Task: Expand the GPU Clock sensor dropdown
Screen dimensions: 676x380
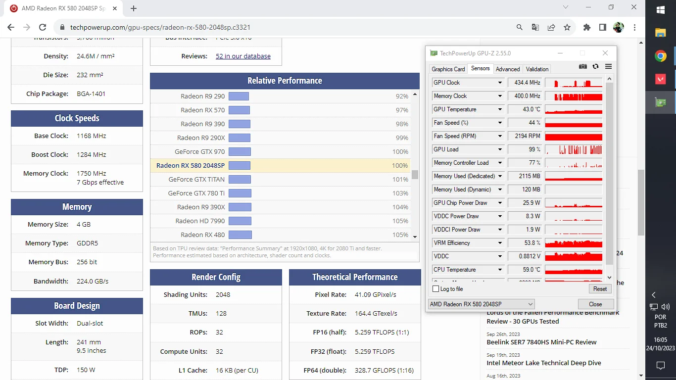Action: pyautogui.click(x=500, y=83)
